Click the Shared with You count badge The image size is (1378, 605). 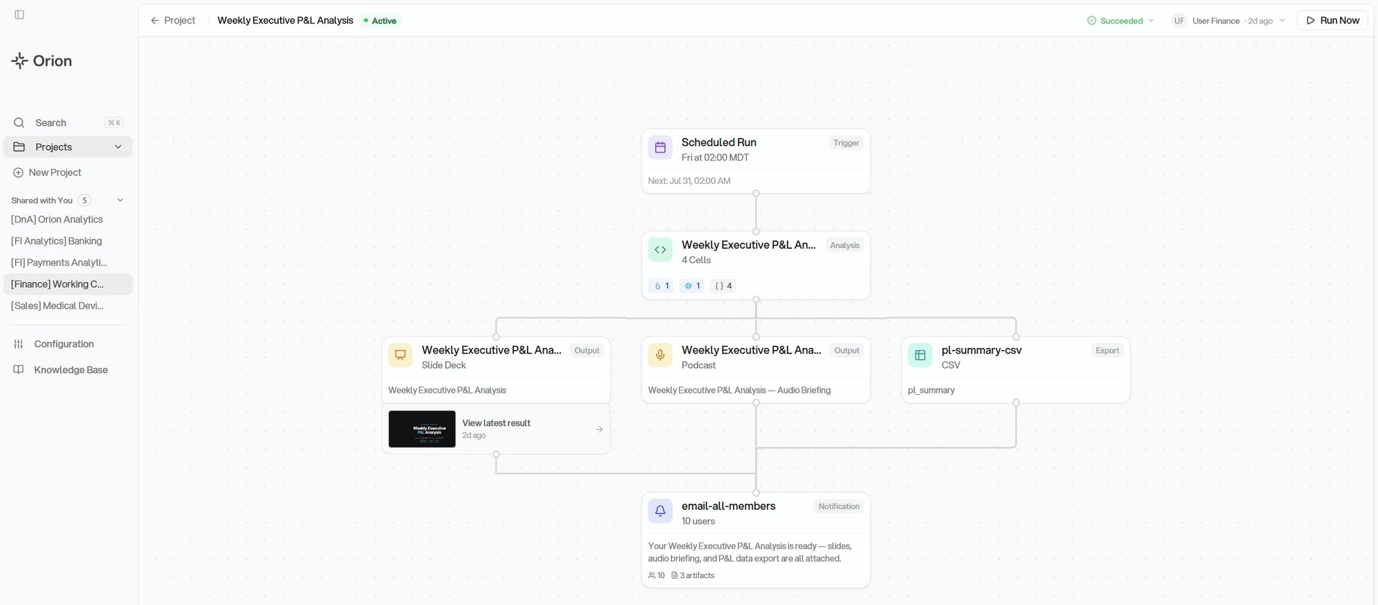point(84,201)
